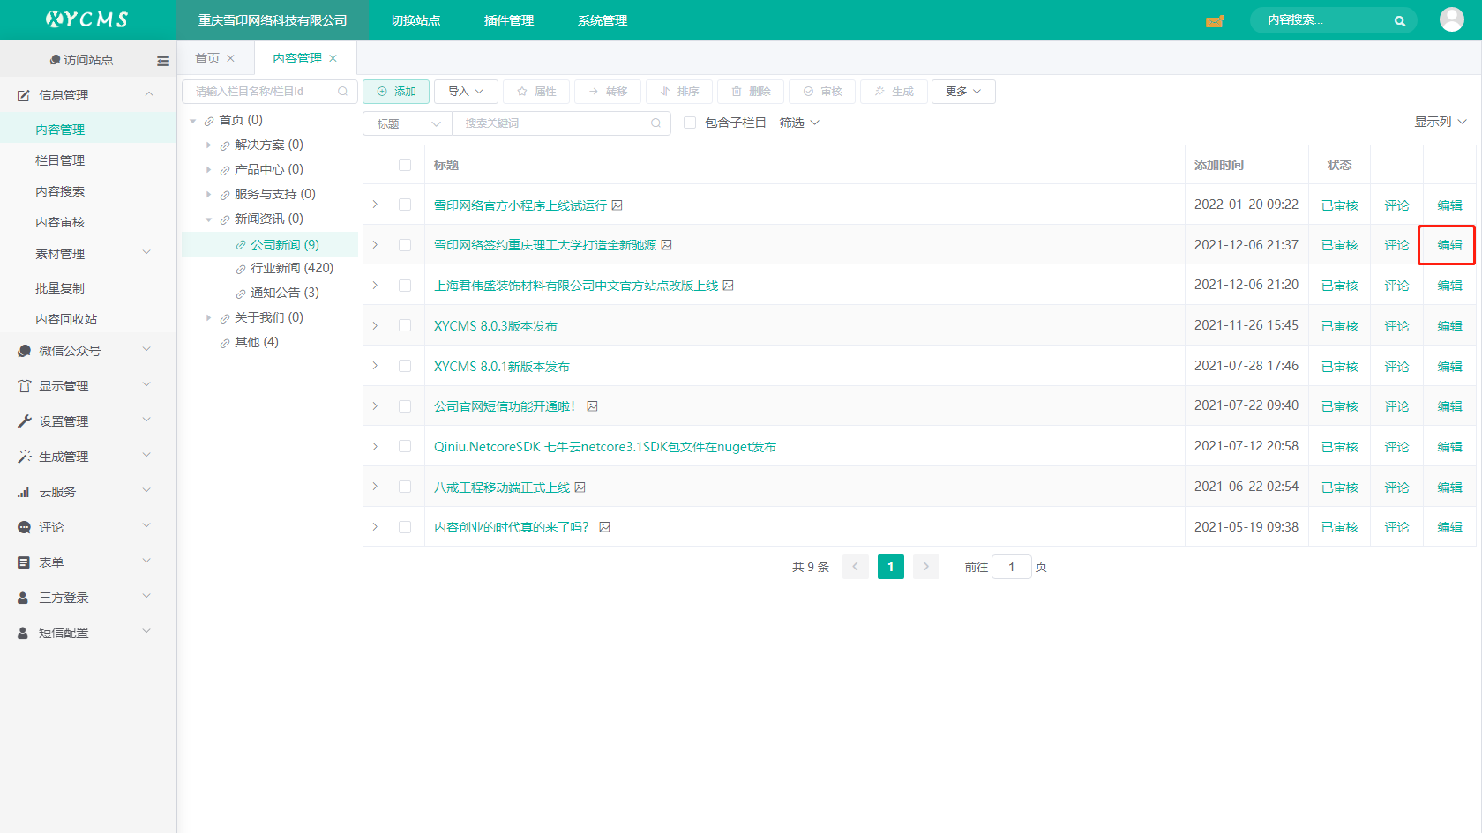Click the image icon beside 八戒工程移动端正式上线
Screen dimensions: 1482x833
coord(580,487)
